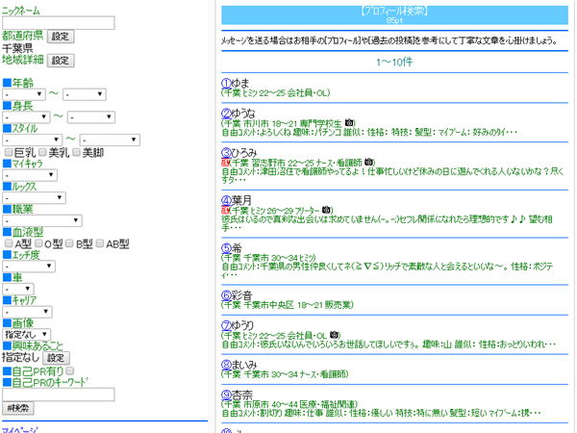
Task: Click camera icon on 葉月's listing
Action: point(329,209)
